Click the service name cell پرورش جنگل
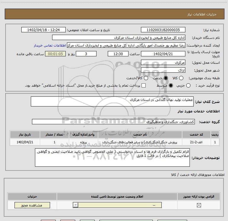This screenshot has height=221, width=228. point(140,142)
